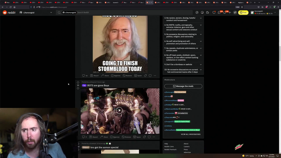Open the Stormblood meme image
This screenshot has height=158, width=281.
click(120, 44)
